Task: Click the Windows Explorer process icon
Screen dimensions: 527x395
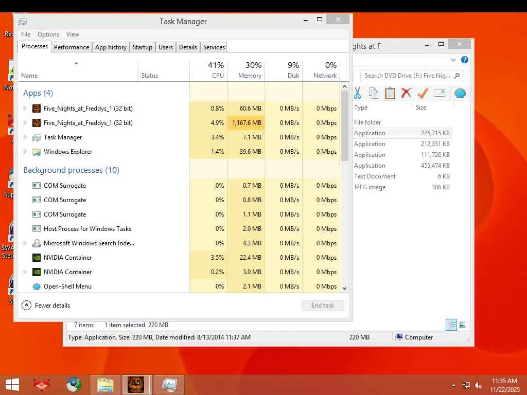Action: click(x=37, y=152)
